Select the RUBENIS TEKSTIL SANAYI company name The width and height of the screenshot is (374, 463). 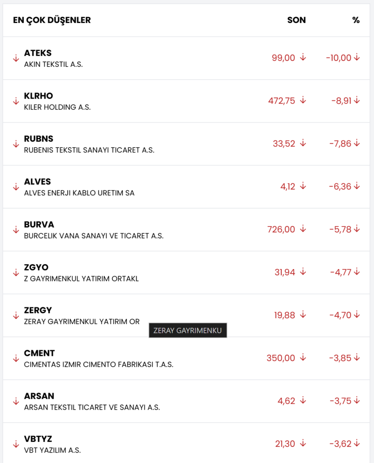[89, 150]
